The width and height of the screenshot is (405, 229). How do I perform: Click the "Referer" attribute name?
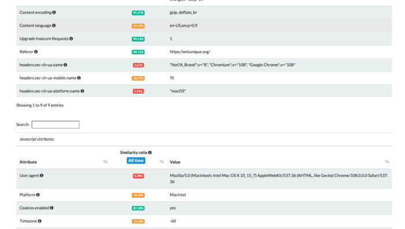coord(27,52)
